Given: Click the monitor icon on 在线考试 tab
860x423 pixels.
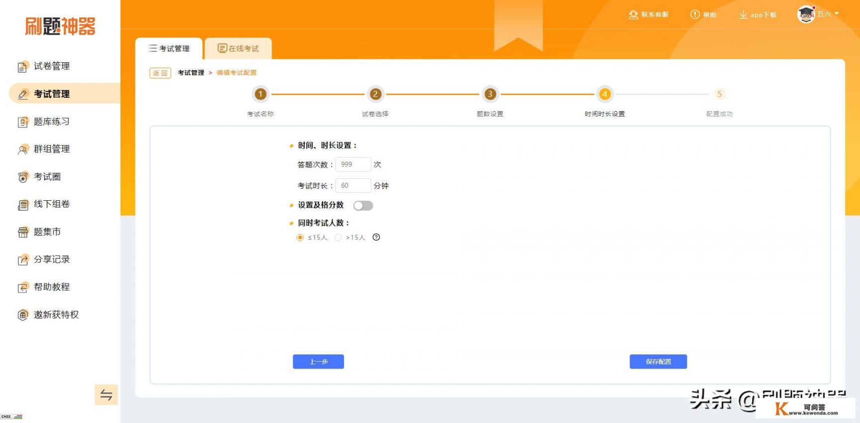Looking at the screenshot, I should click(222, 48).
